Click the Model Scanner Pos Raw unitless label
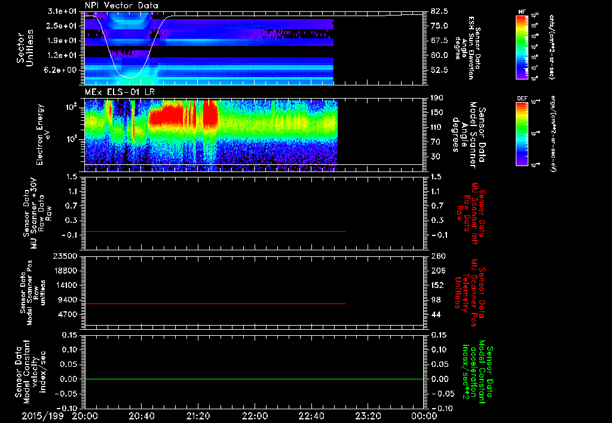Image resolution: width=612 pixels, height=423 pixels. coord(33,293)
